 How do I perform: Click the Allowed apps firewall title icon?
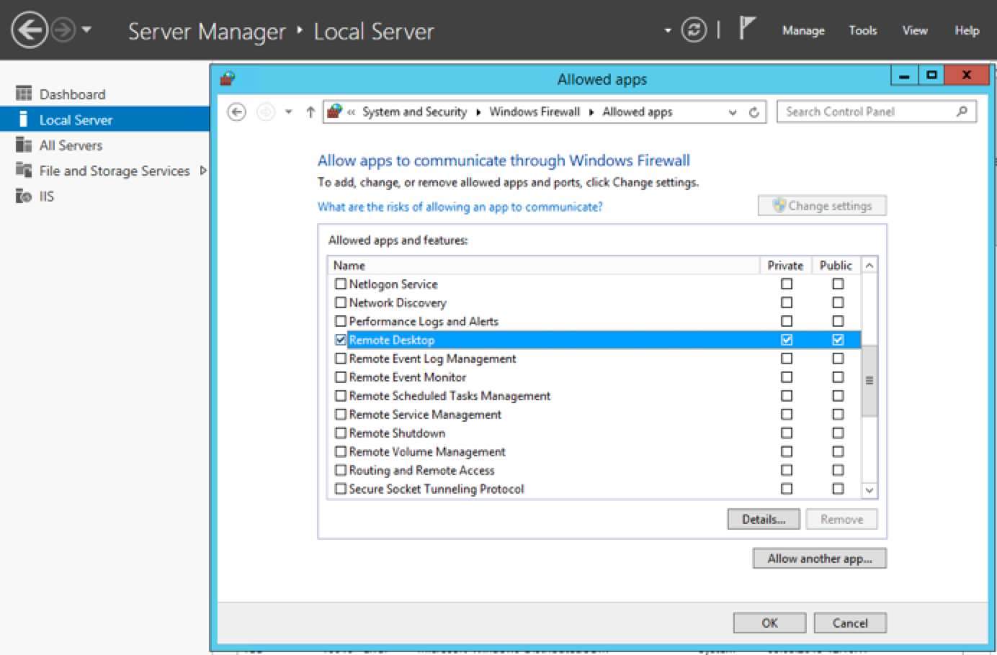tap(228, 78)
